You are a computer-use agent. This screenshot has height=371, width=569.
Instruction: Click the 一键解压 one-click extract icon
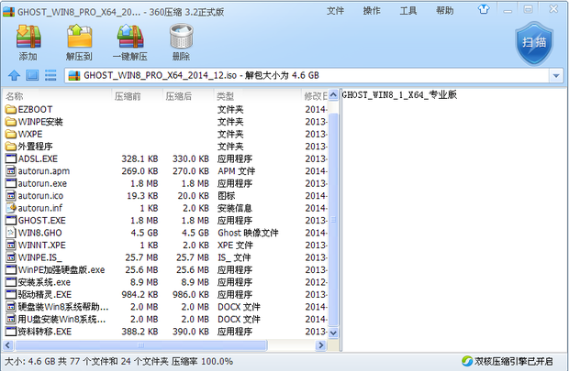[x=130, y=37]
